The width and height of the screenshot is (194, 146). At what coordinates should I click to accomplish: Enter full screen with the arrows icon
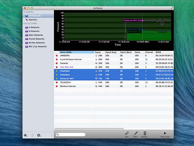172,8
